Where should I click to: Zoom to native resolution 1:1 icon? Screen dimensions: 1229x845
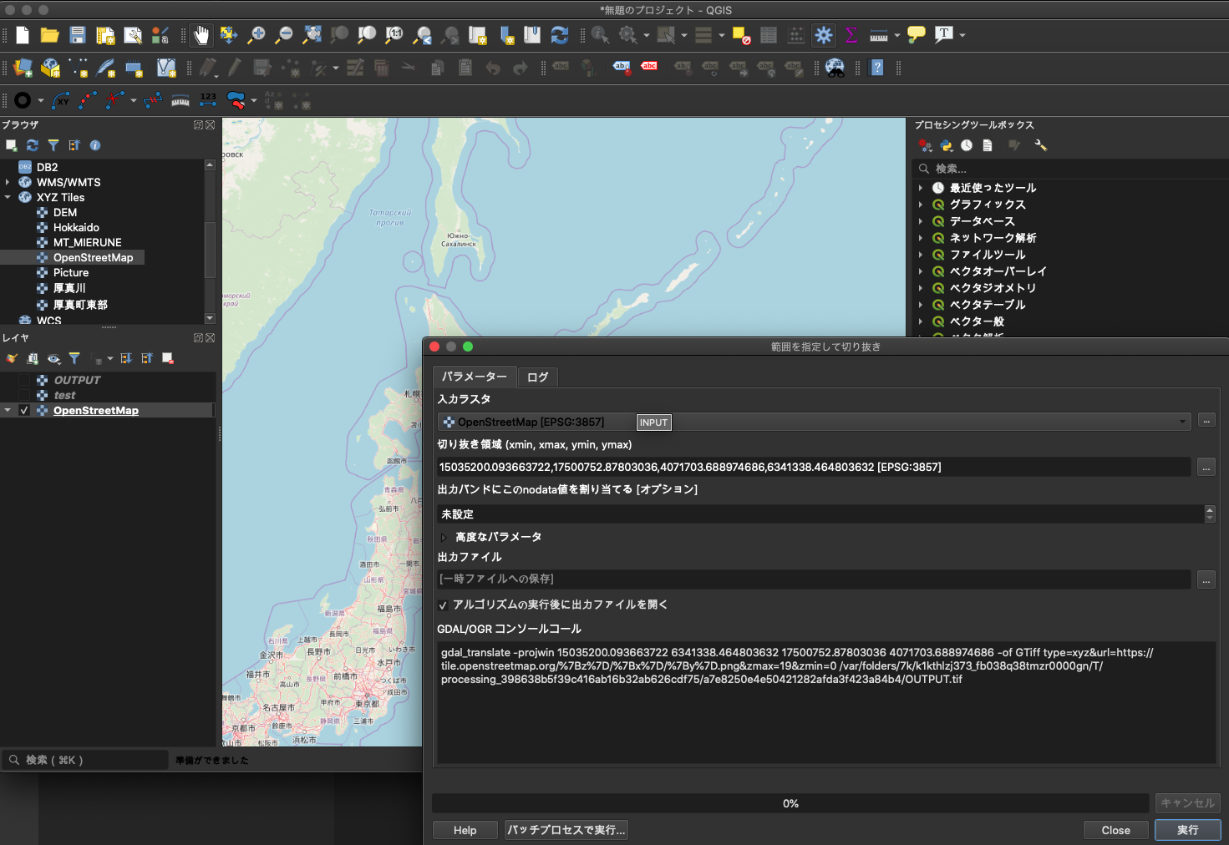pos(394,35)
